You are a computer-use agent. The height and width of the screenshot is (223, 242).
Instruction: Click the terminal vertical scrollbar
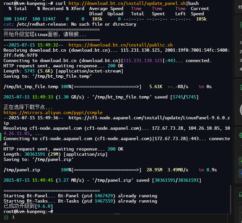pyautogui.click(x=231, y=199)
